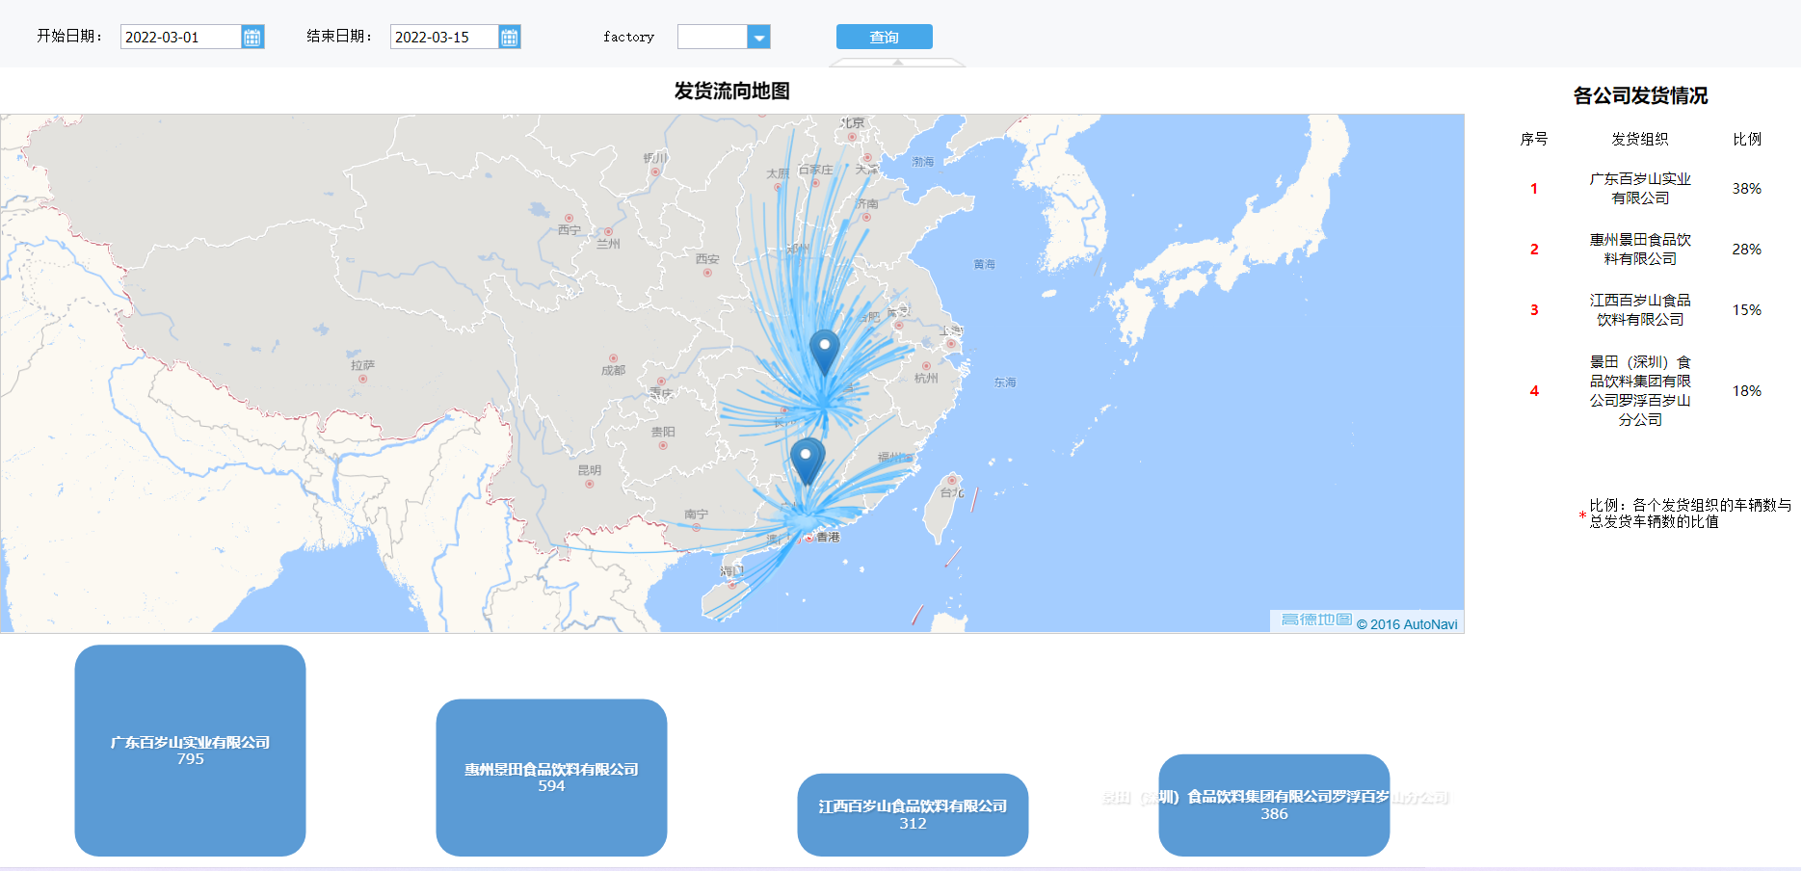The width and height of the screenshot is (1802, 871).
Task: Click the 28% ratio cell
Action: 1746,250
